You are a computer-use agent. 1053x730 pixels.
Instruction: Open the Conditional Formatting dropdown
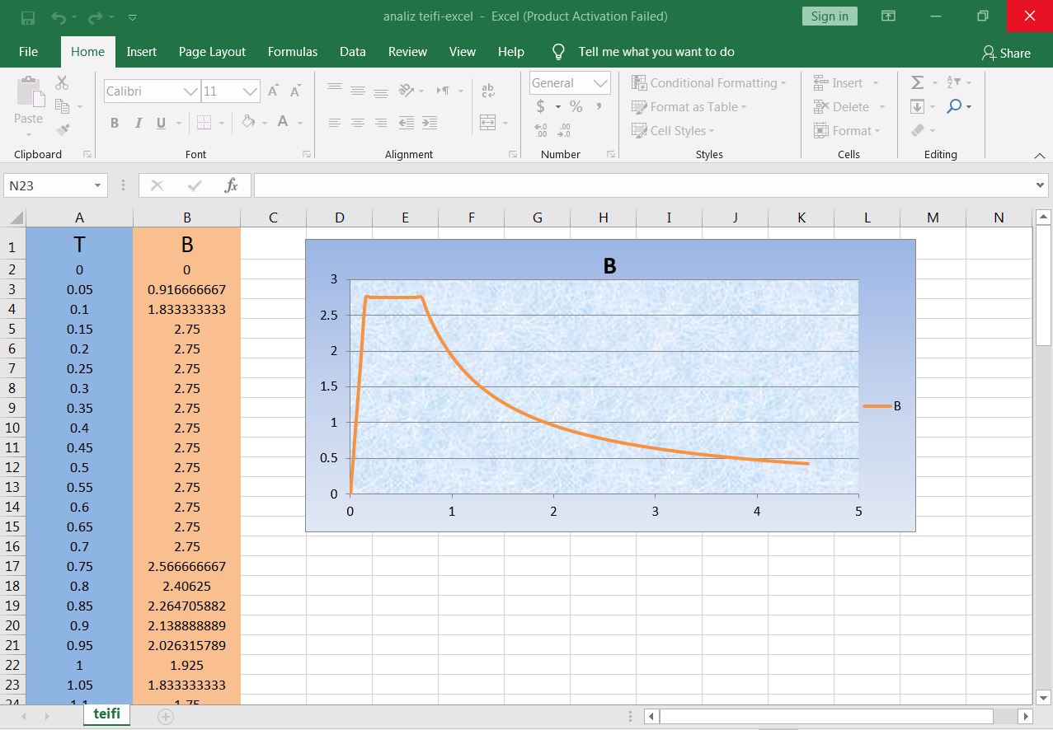point(709,83)
